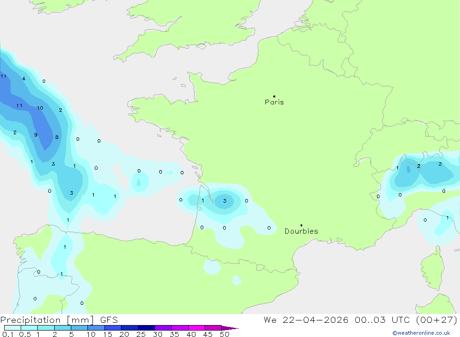This screenshot has height=337, width=460.
Task: Pick the 5–10 mm blue legend swatch
Action: coord(80,328)
